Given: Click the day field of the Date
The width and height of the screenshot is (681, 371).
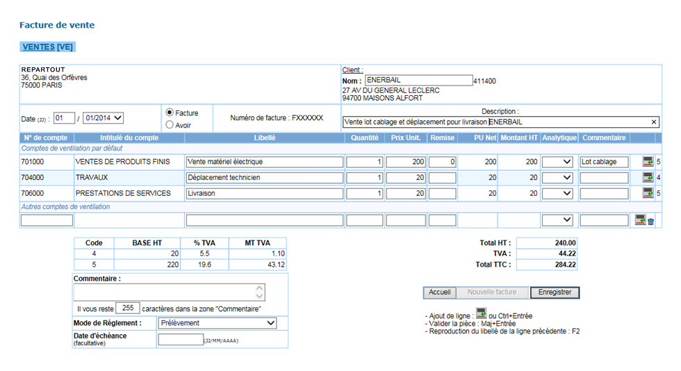Looking at the screenshot, I should [x=64, y=117].
